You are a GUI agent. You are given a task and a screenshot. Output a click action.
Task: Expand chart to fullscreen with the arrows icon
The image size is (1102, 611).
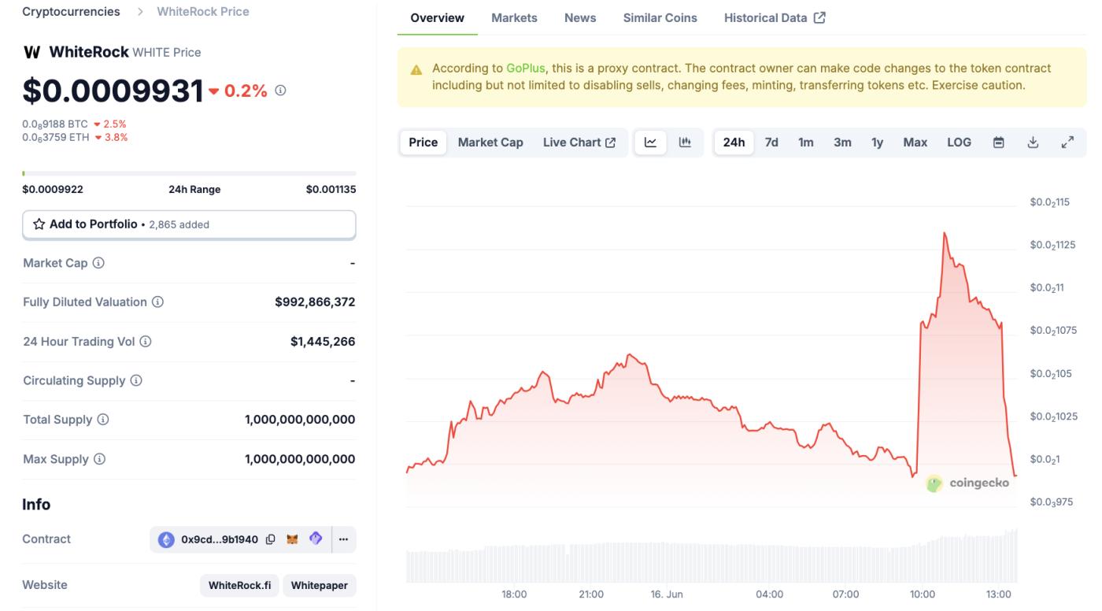pyautogui.click(x=1068, y=142)
